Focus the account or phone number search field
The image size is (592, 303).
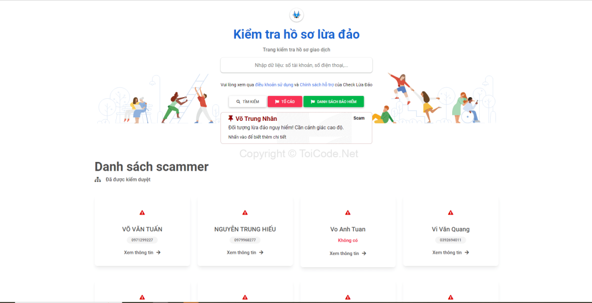[297, 65]
